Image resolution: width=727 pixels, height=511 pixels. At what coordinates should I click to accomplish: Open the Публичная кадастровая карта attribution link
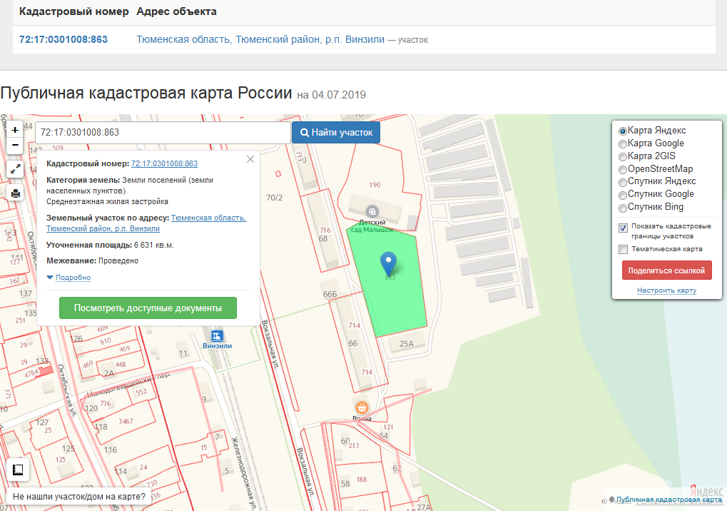(668, 500)
